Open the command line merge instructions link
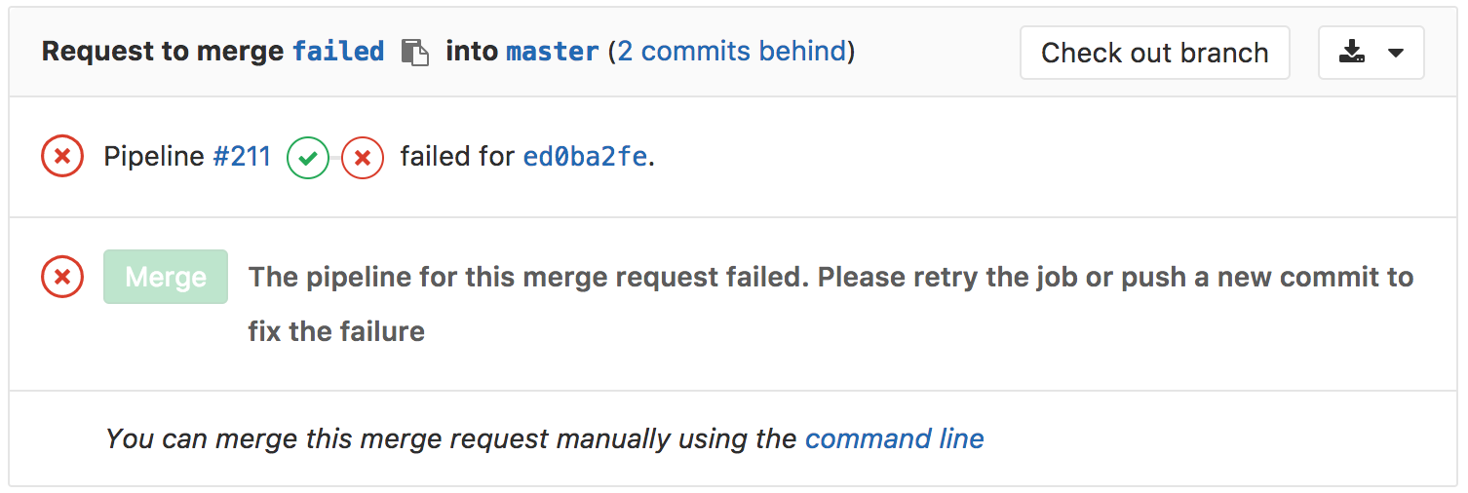Viewport: 1468px width, 493px height. pyautogui.click(x=894, y=439)
